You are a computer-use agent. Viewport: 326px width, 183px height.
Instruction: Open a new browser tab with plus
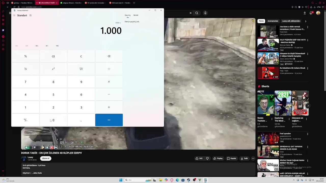click(x=134, y=3)
